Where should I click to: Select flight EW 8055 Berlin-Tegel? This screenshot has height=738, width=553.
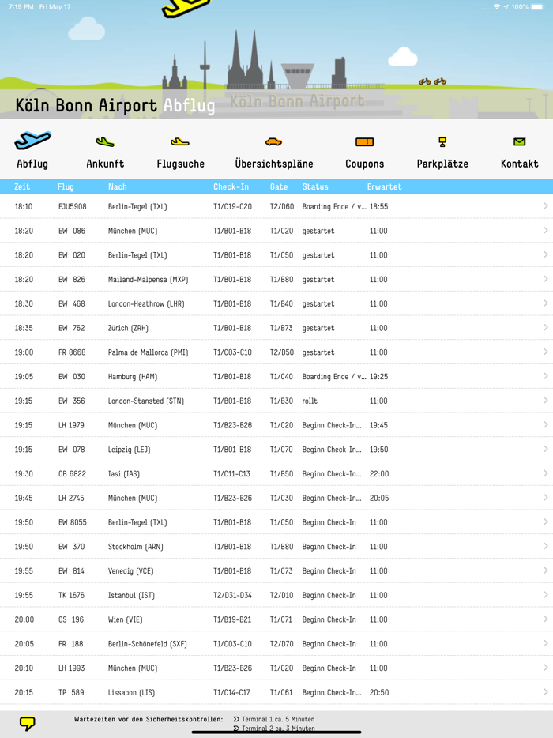276,522
